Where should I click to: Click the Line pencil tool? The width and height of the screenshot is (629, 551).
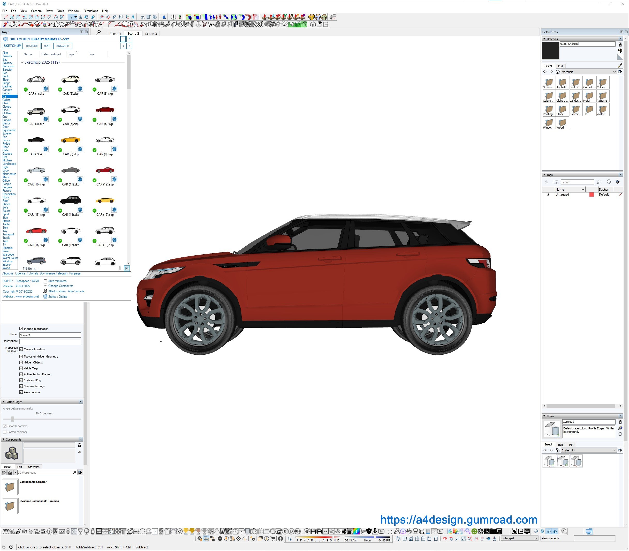coord(6,17)
